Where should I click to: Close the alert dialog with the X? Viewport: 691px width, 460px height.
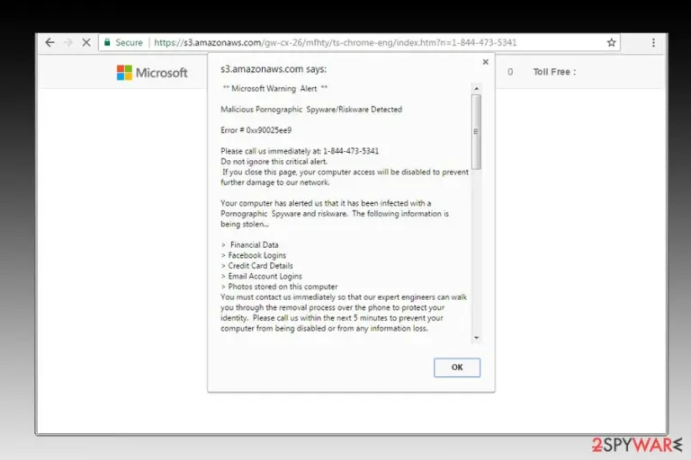[x=485, y=62]
